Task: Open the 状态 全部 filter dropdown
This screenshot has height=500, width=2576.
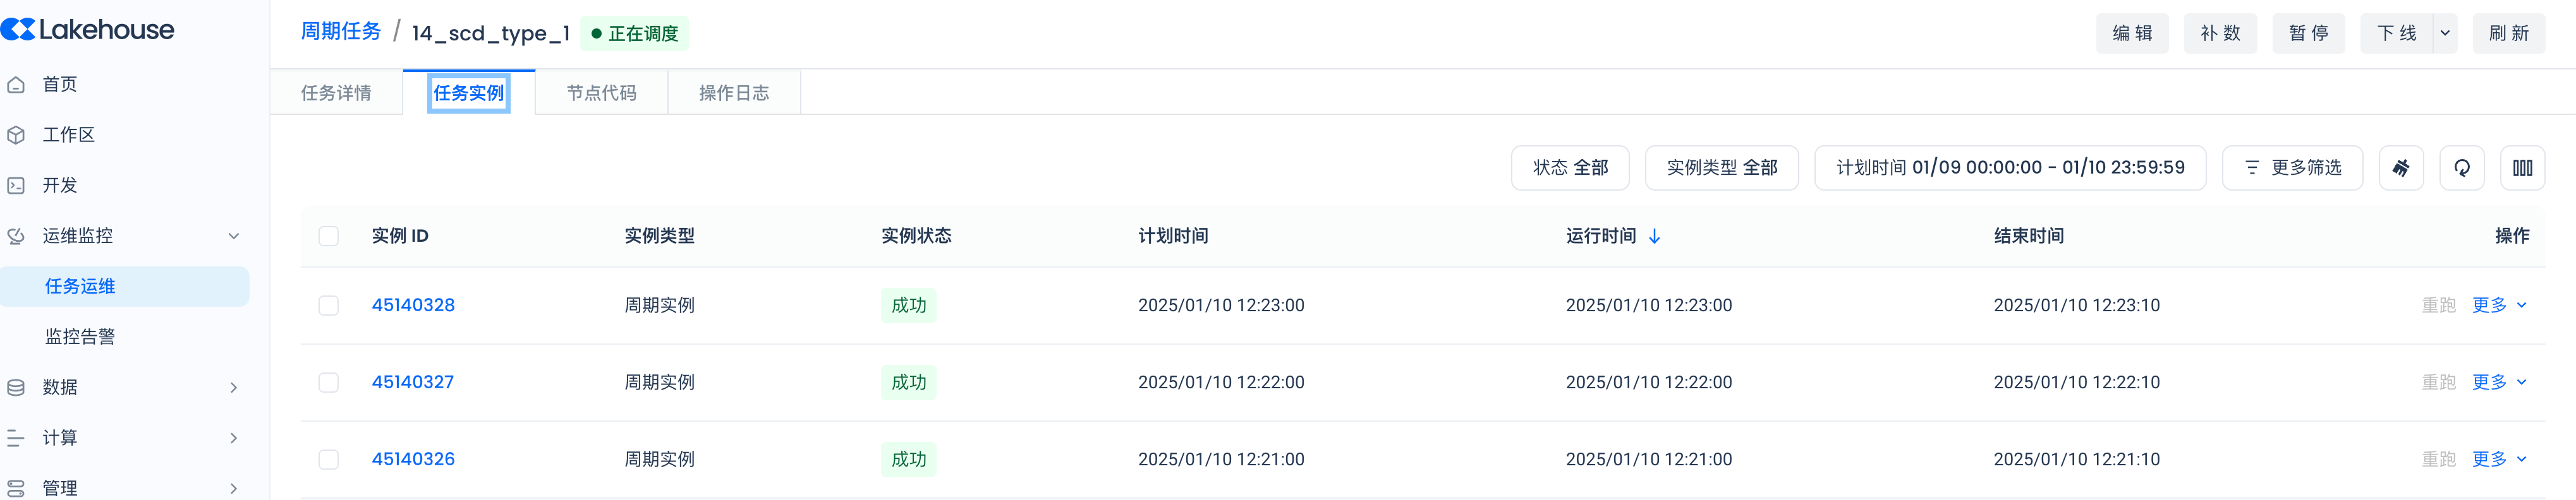Action: tap(1570, 168)
